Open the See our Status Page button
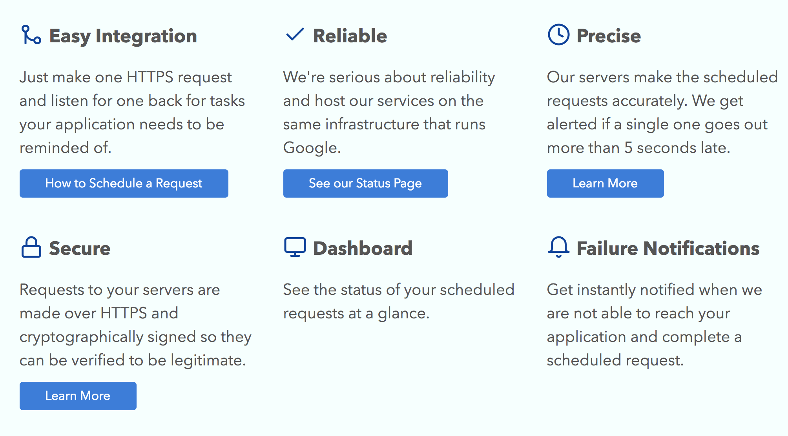This screenshot has height=436, width=788. coord(365,183)
